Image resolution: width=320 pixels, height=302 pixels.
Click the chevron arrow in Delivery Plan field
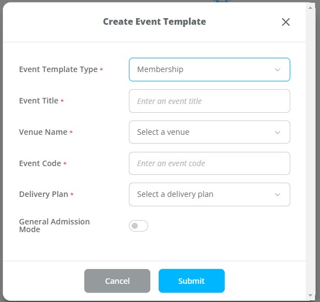click(278, 195)
